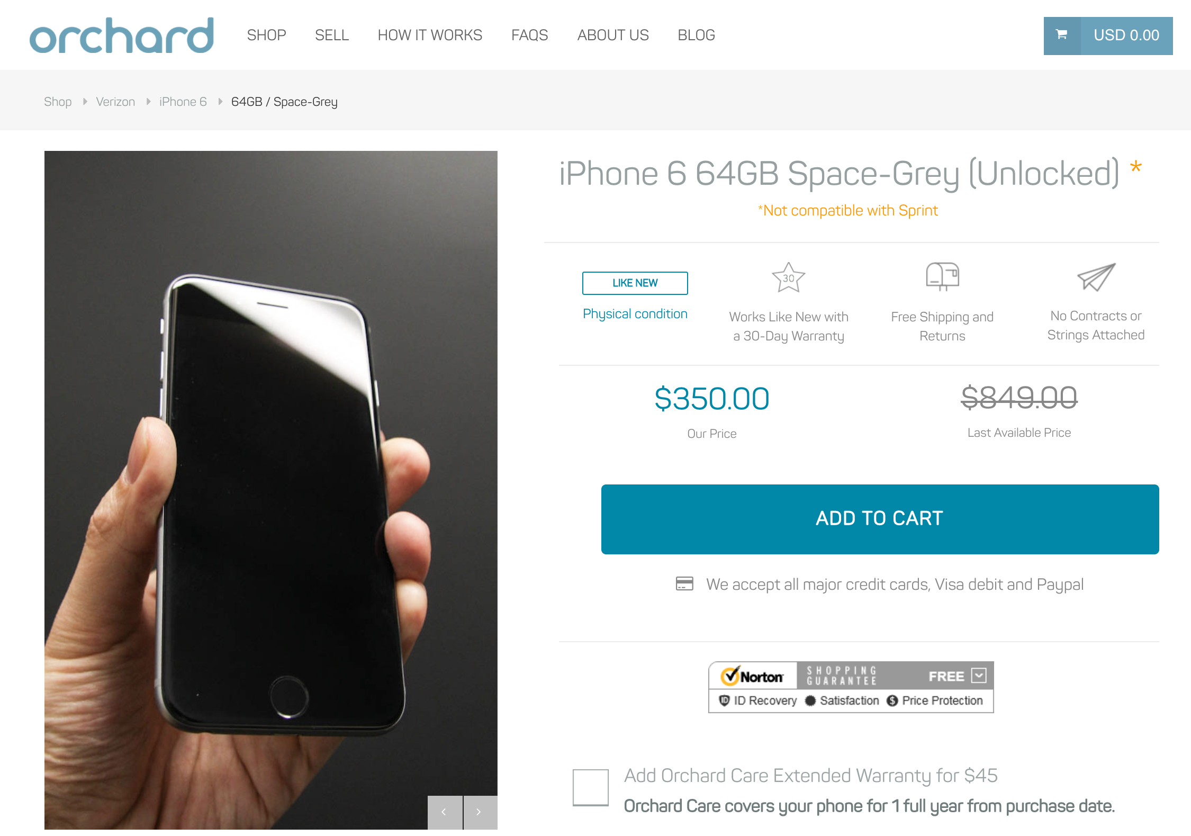Image resolution: width=1191 pixels, height=836 pixels.
Task: Open the HOW IT WORKS menu
Action: (430, 35)
